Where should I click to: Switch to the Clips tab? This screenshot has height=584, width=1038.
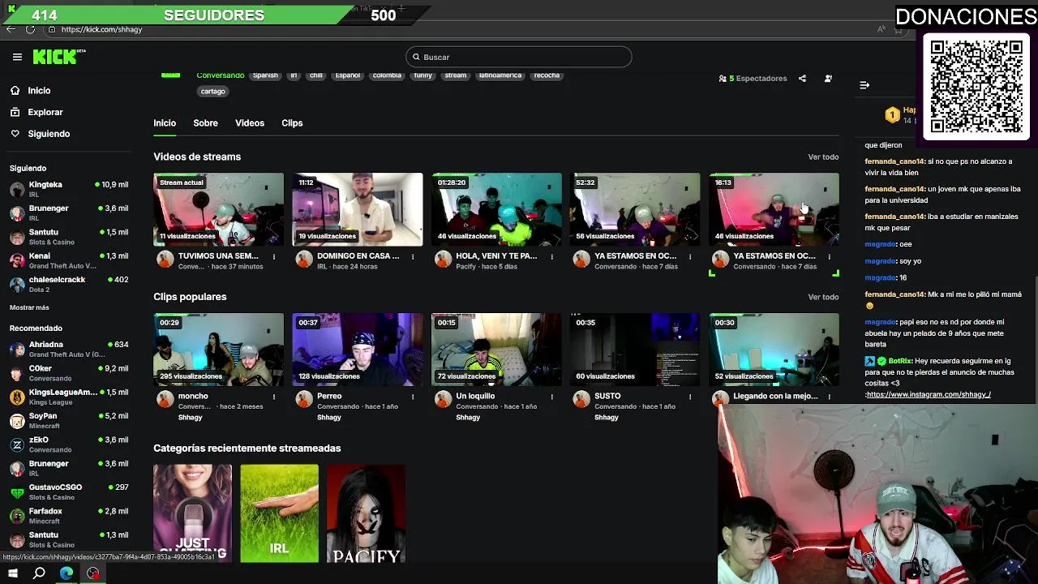[x=292, y=123]
